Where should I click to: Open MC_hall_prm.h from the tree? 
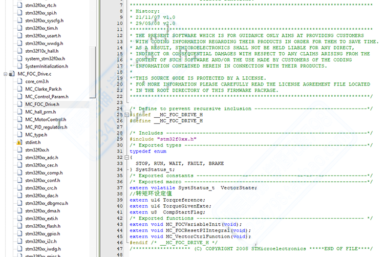click(40, 112)
